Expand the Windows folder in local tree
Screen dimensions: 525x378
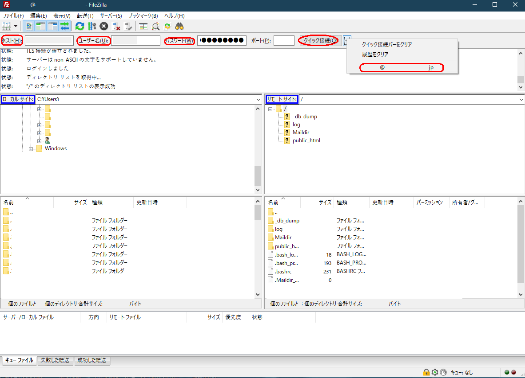pos(31,149)
